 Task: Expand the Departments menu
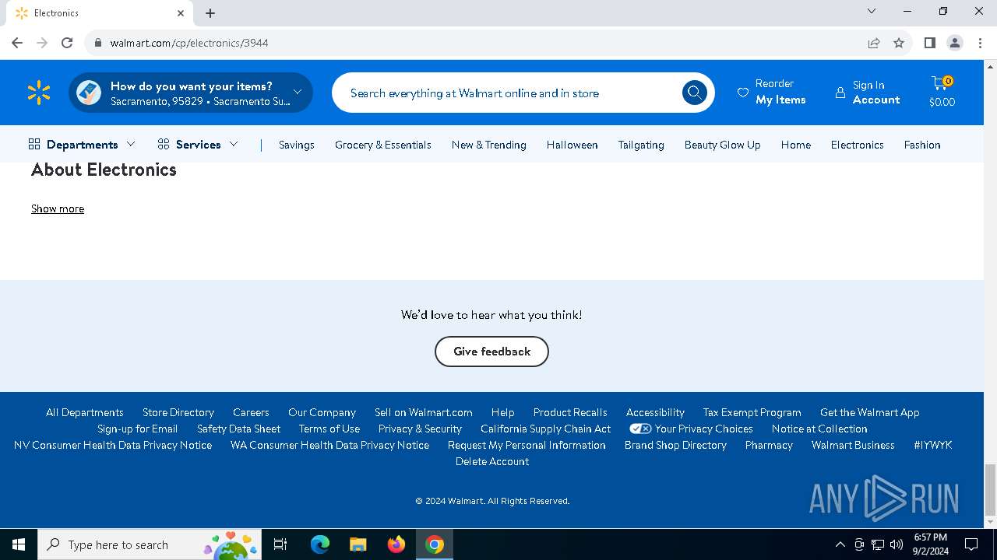coord(82,145)
